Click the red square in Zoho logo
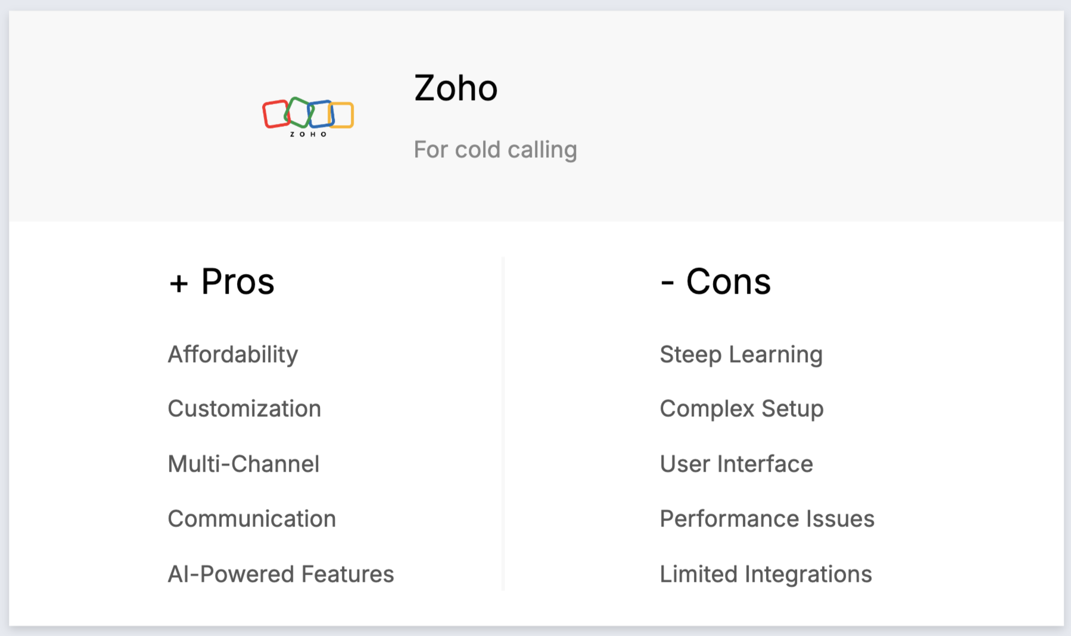The image size is (1071, 636). click(275, 114)
